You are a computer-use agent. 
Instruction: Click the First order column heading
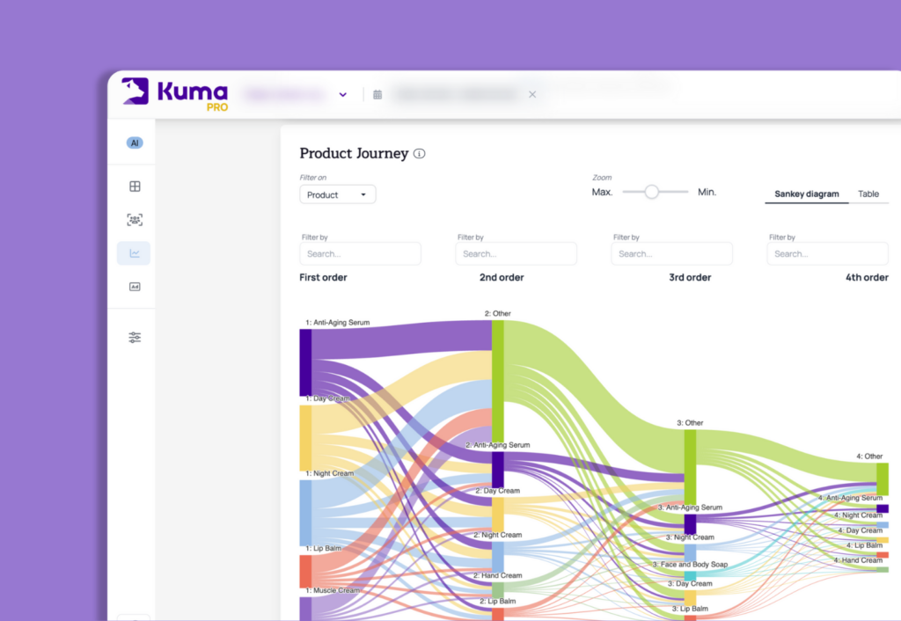click(323, 277)
